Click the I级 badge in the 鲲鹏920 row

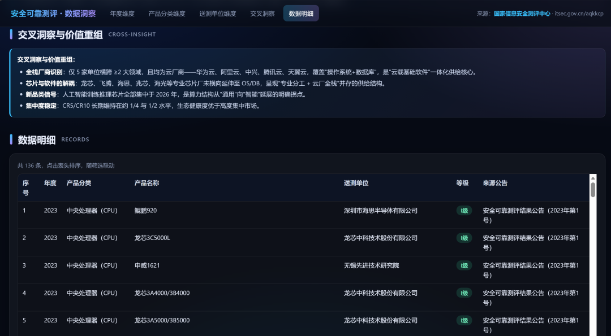pyautogui.click(x=464, y=211)
